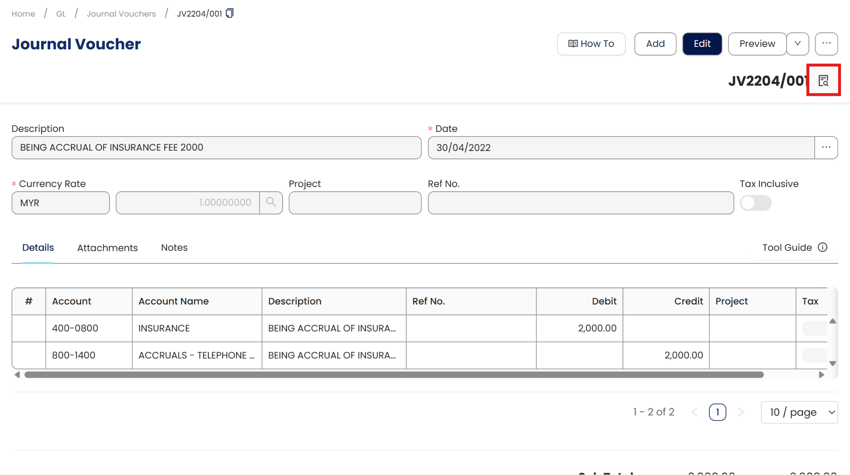
Task: Open the 10 / page size dropdown
Action: pos(799,412)
